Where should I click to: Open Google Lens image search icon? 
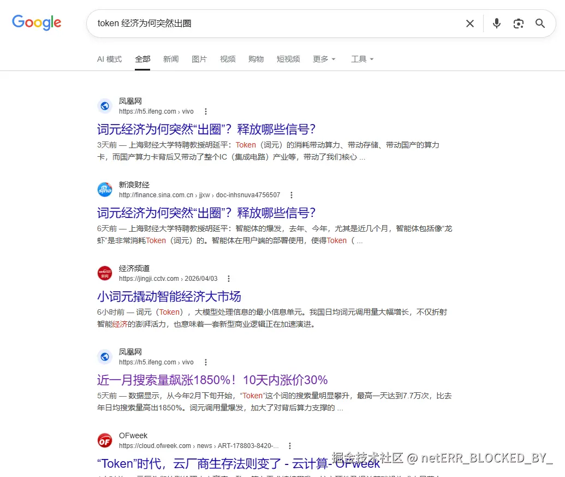coord(518,23)
